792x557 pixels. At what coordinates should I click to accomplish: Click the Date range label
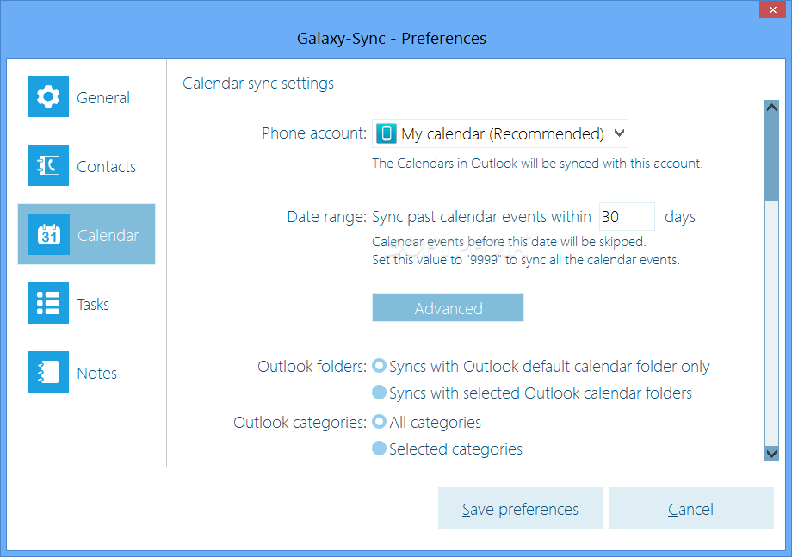pos(327,217)
